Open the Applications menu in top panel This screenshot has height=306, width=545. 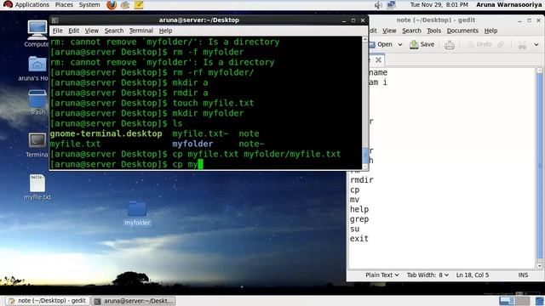pyautogui.click(x=32, y=5)
